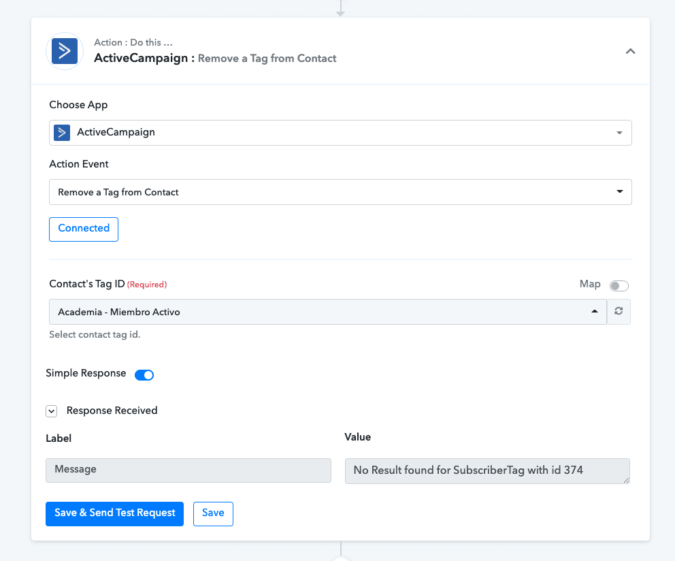Disable the Simple Response toggle

pos(144,375)
